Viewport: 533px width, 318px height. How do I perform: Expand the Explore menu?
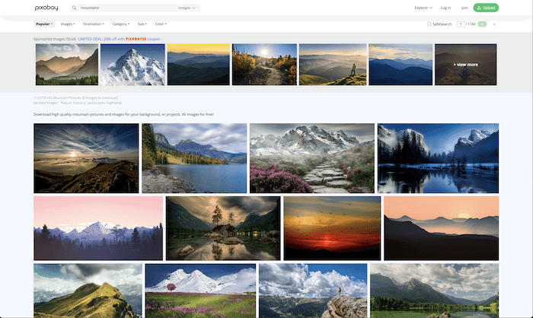pos(423,8)
